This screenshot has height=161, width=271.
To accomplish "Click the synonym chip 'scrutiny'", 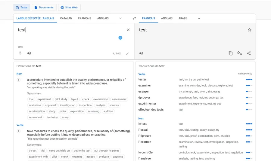I will (114, 105).
